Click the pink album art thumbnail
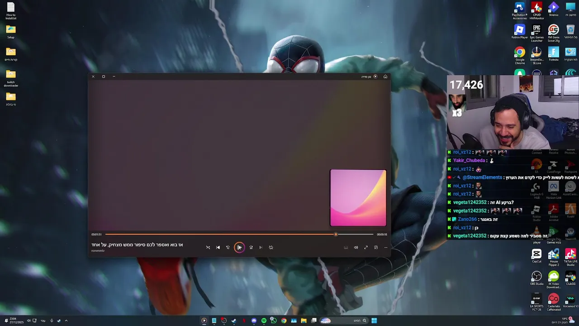The width and height of the screenshot is (579, 326). pos(358,198)
